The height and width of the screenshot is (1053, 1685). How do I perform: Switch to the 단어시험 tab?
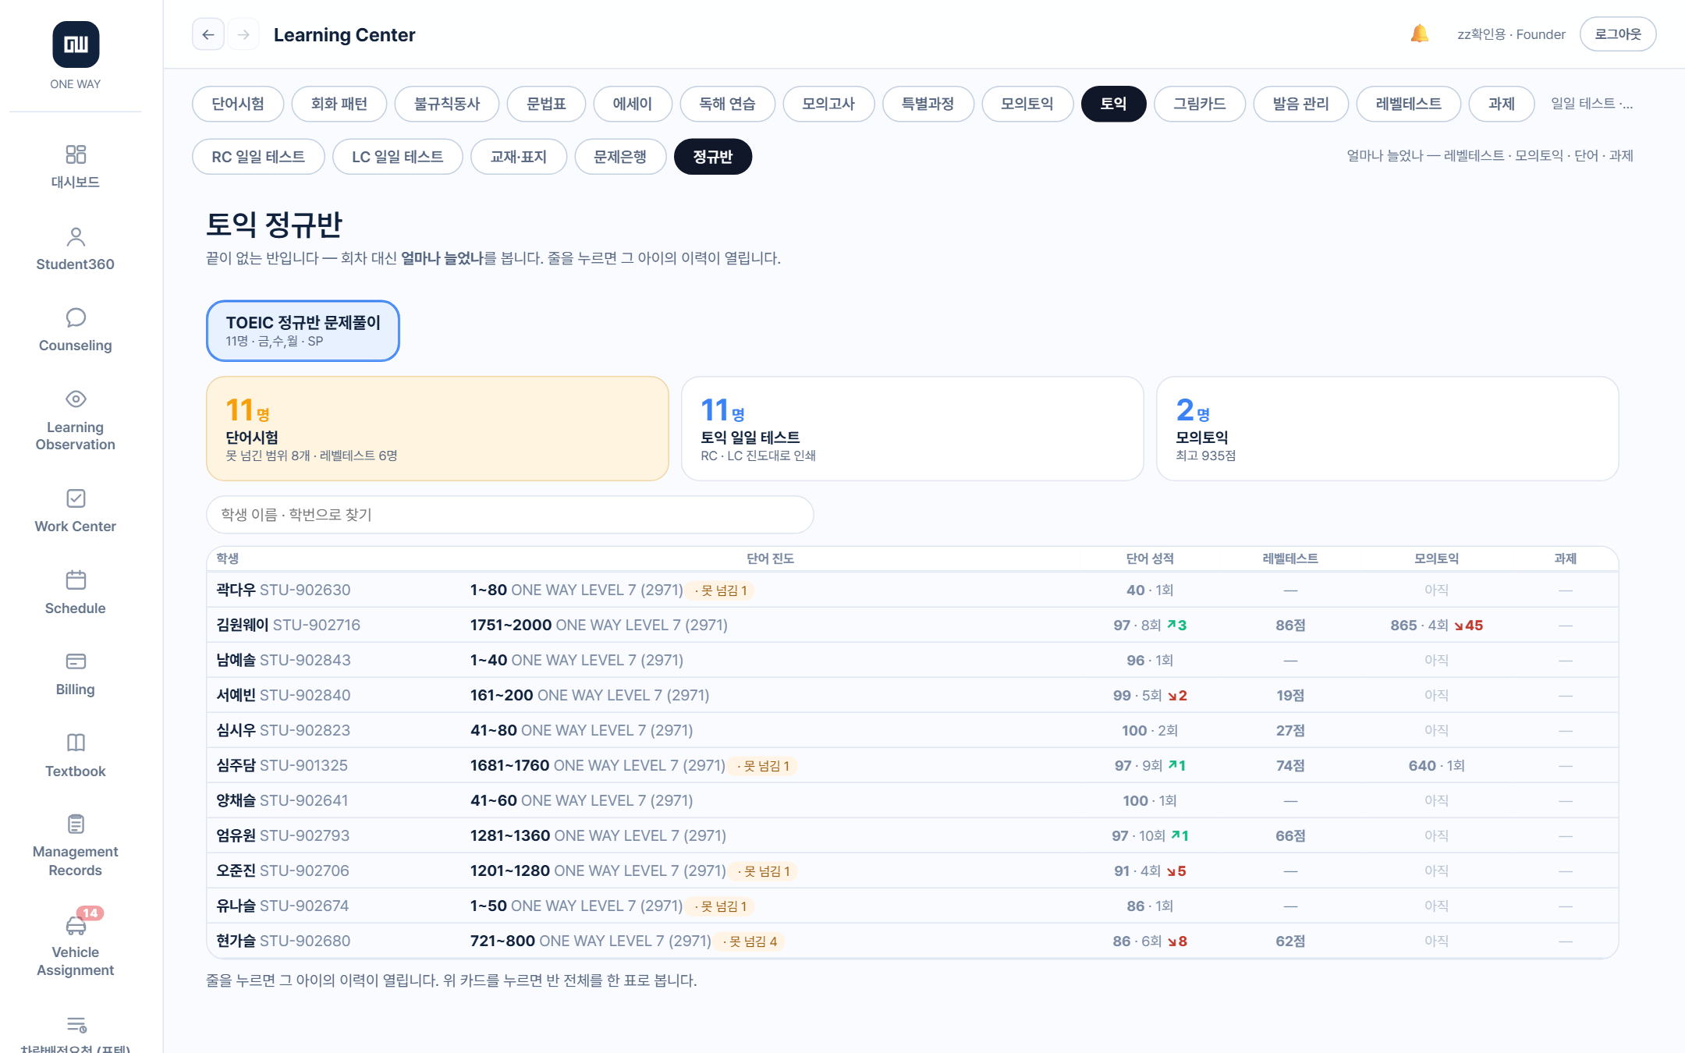pos(238,104)
